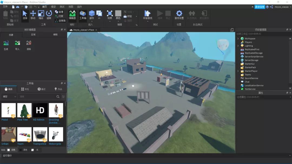Click viewport maximize icon above 3D view
This screenshot has height=164, width=292.
232,30
